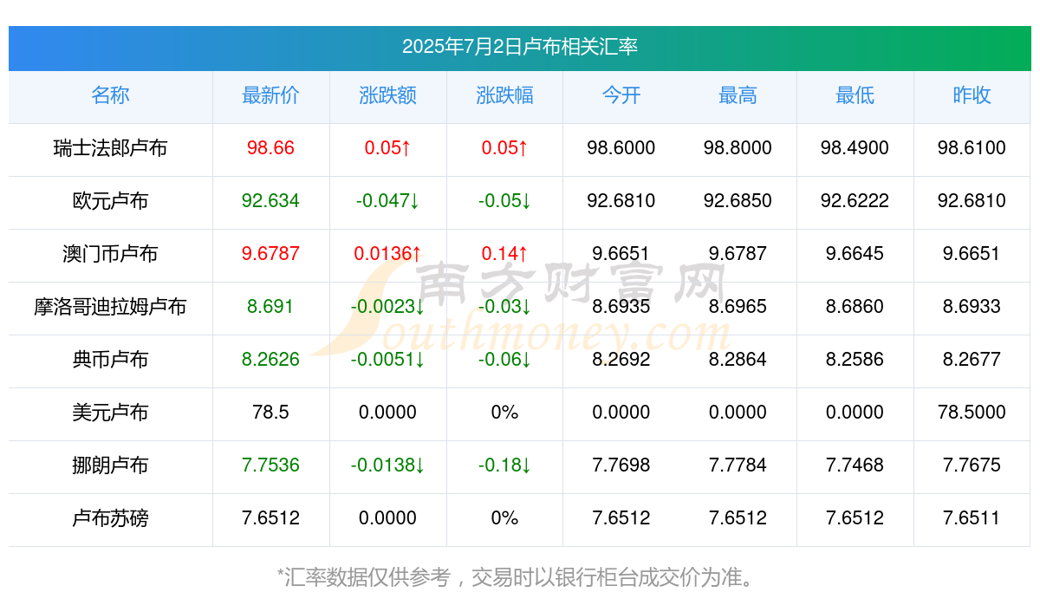
Task: Click the previous close 8.2677
Action: pyautogui.click(x=972, y=360)
